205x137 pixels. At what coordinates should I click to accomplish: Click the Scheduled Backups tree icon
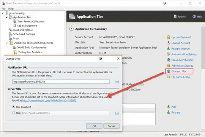11,34
